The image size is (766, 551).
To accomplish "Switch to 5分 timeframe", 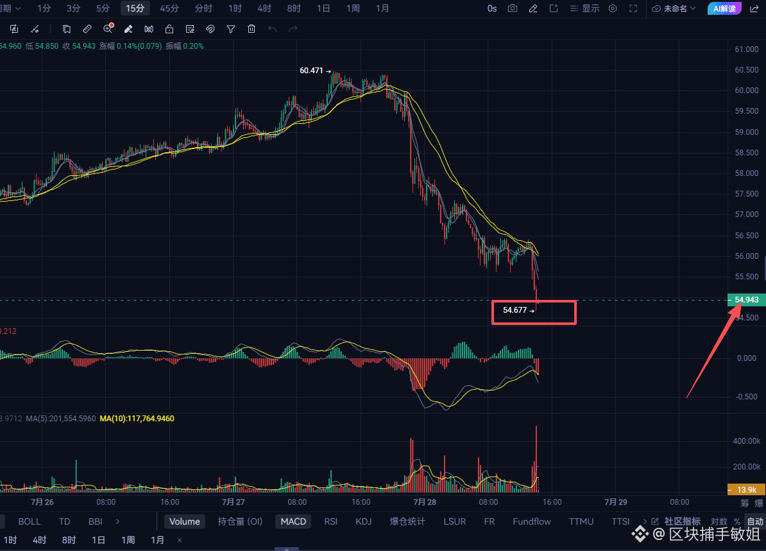I will click(103, 8).
